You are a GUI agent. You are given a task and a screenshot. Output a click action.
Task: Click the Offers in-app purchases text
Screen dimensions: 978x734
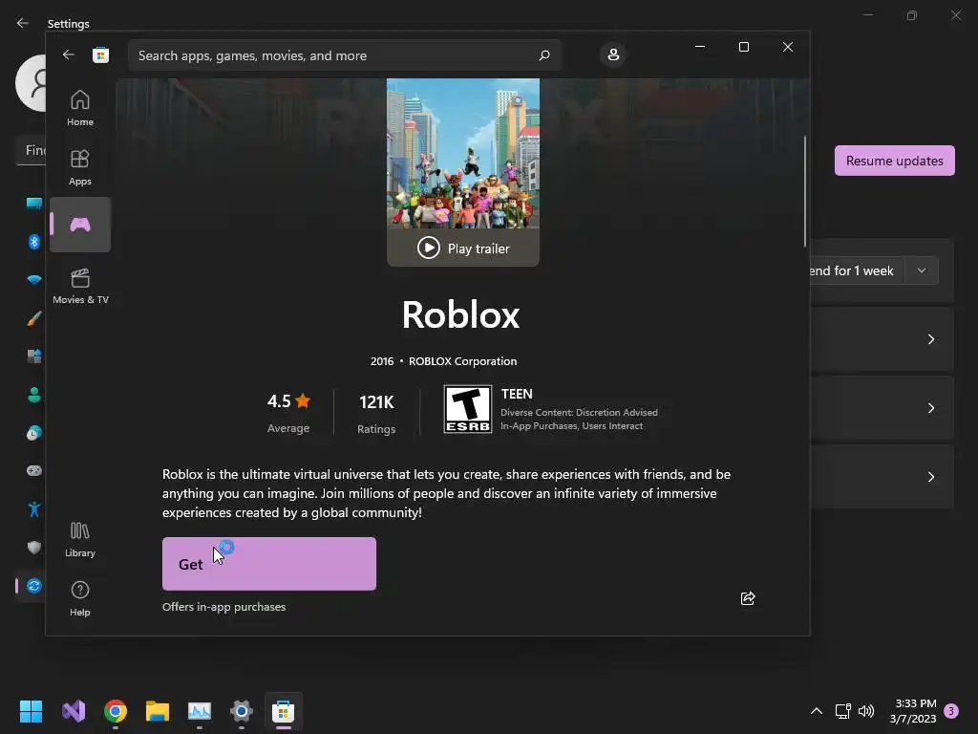pos(223,607)
